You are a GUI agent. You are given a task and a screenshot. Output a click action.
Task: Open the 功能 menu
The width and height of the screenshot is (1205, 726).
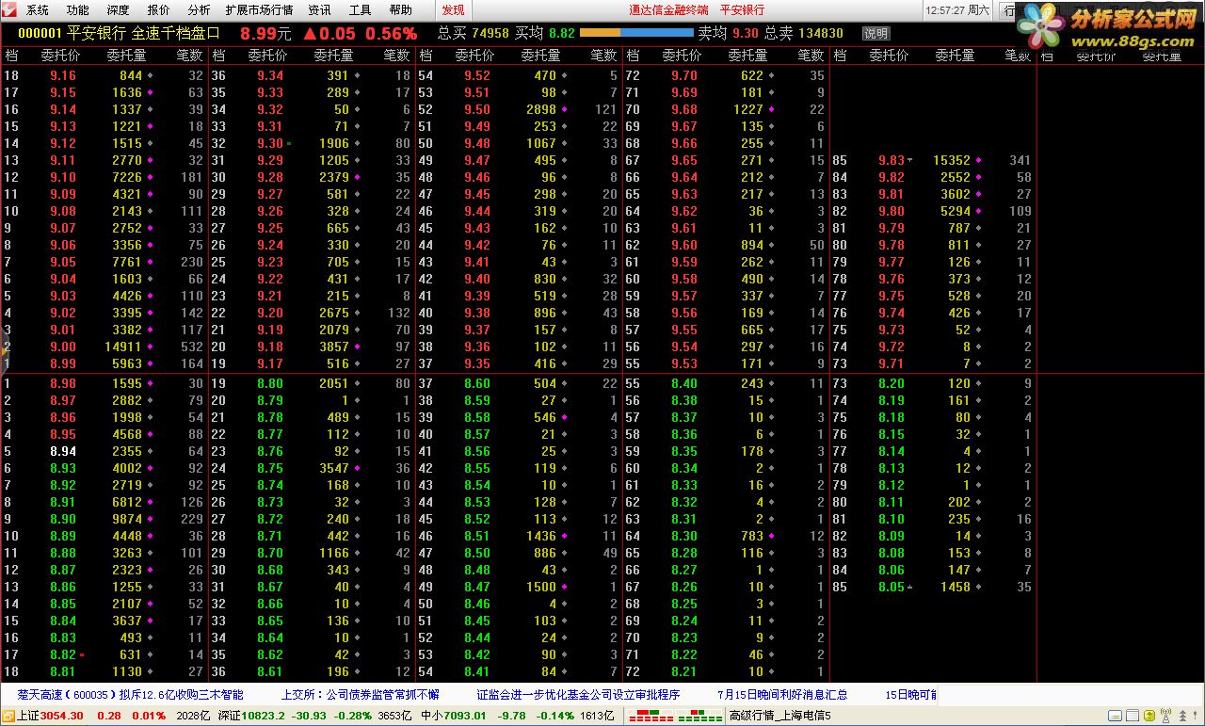78,10
